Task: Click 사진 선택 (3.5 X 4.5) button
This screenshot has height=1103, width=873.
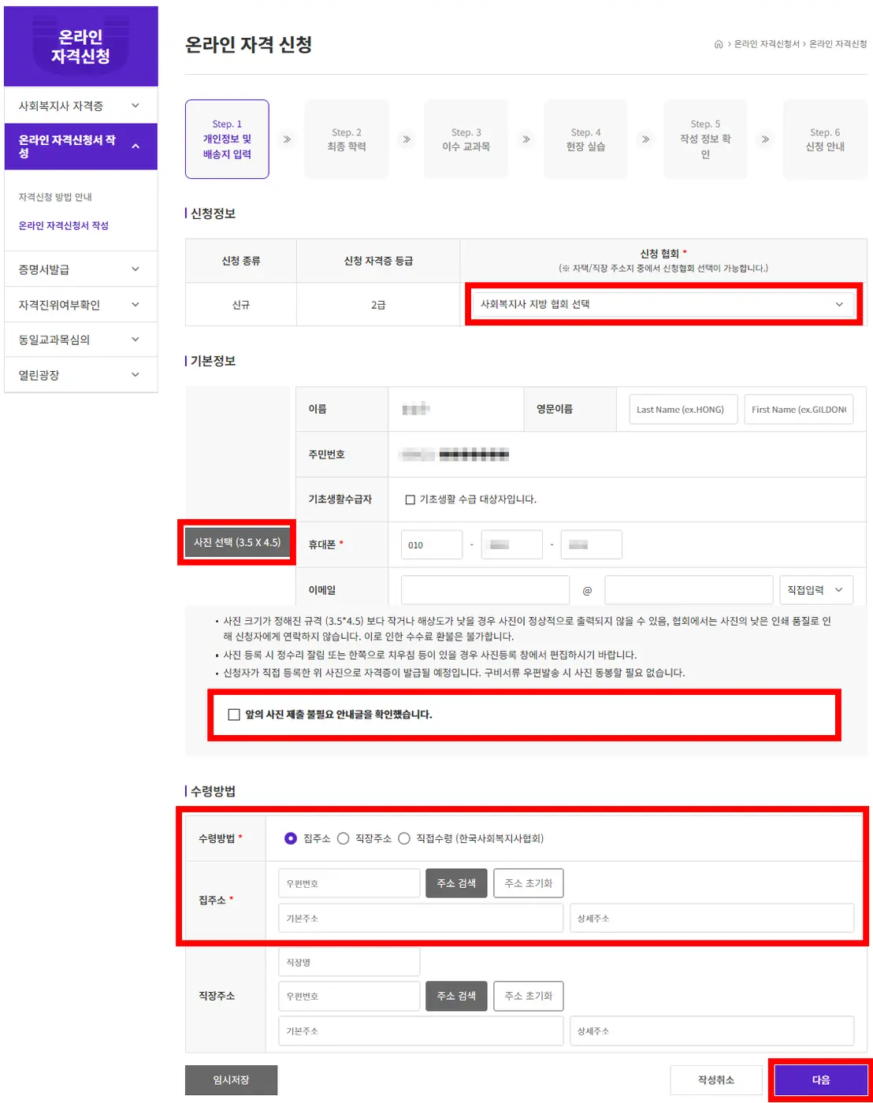Action: click(237, 542)
